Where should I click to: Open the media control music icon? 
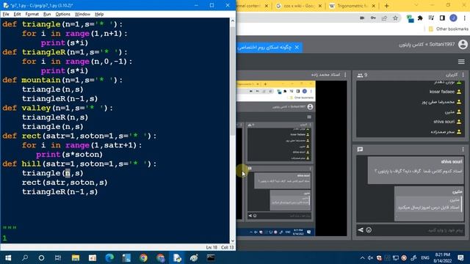coord(431,18)
